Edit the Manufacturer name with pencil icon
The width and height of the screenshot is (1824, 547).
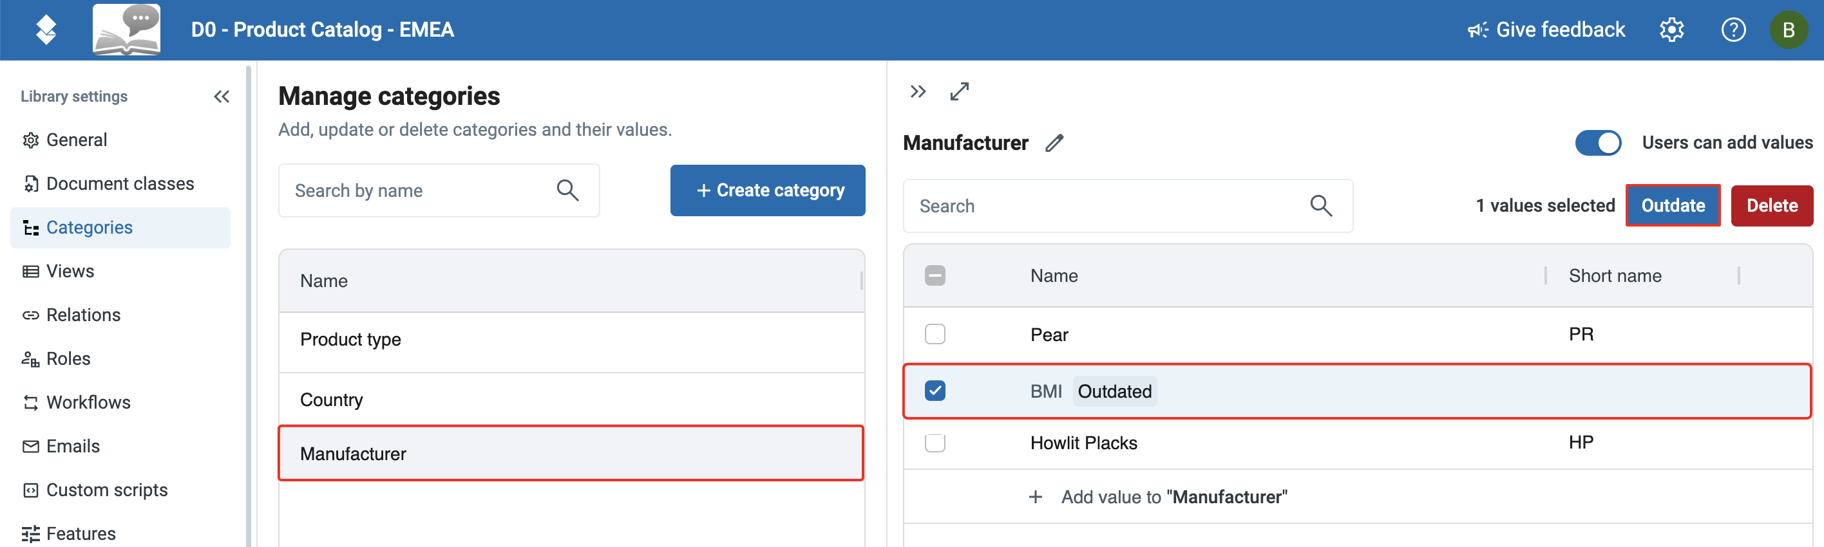pos(1054,143)
